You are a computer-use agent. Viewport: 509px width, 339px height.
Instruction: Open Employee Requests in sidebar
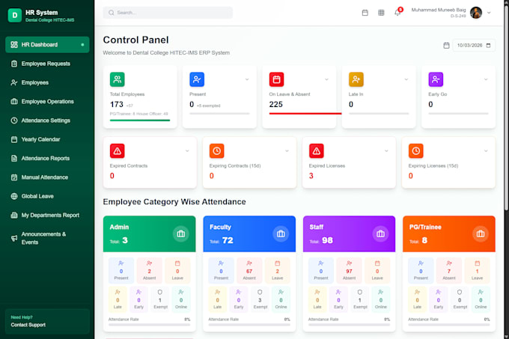click(x=47, y=64)
